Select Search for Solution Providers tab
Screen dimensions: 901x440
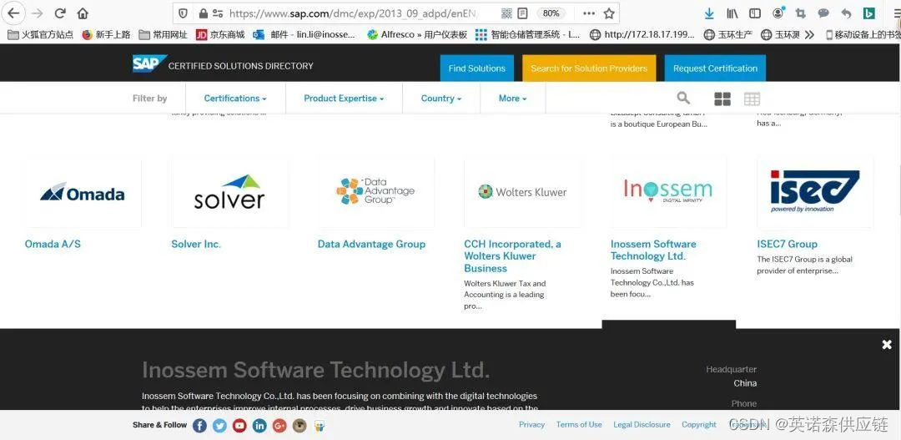(589, 68)
